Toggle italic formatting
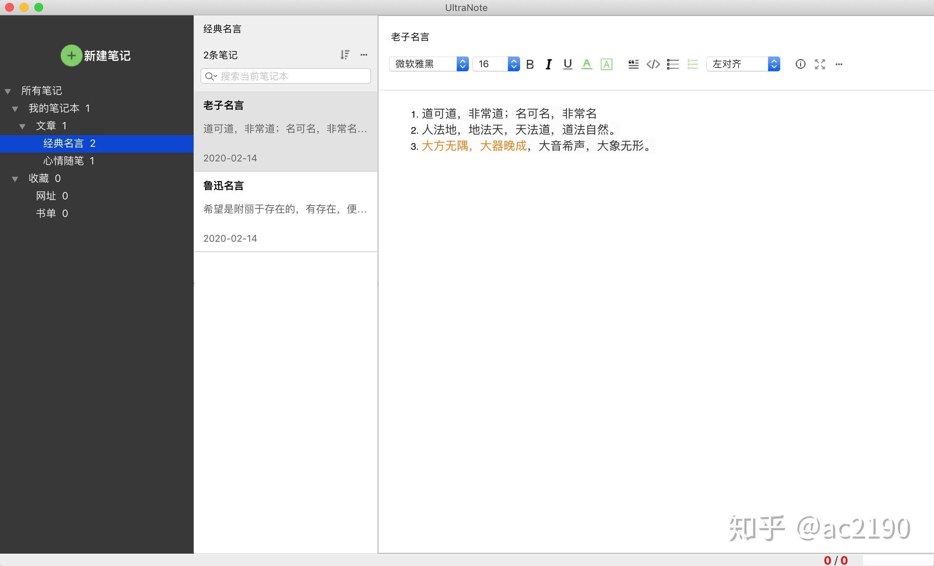 point(548,64)
